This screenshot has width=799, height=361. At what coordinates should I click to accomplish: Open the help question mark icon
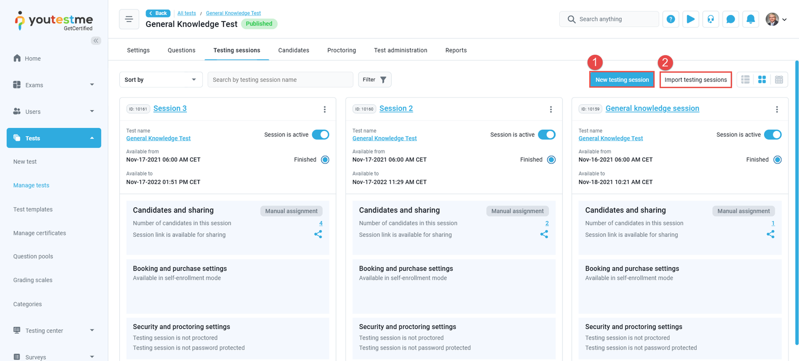tap(671, 19)
